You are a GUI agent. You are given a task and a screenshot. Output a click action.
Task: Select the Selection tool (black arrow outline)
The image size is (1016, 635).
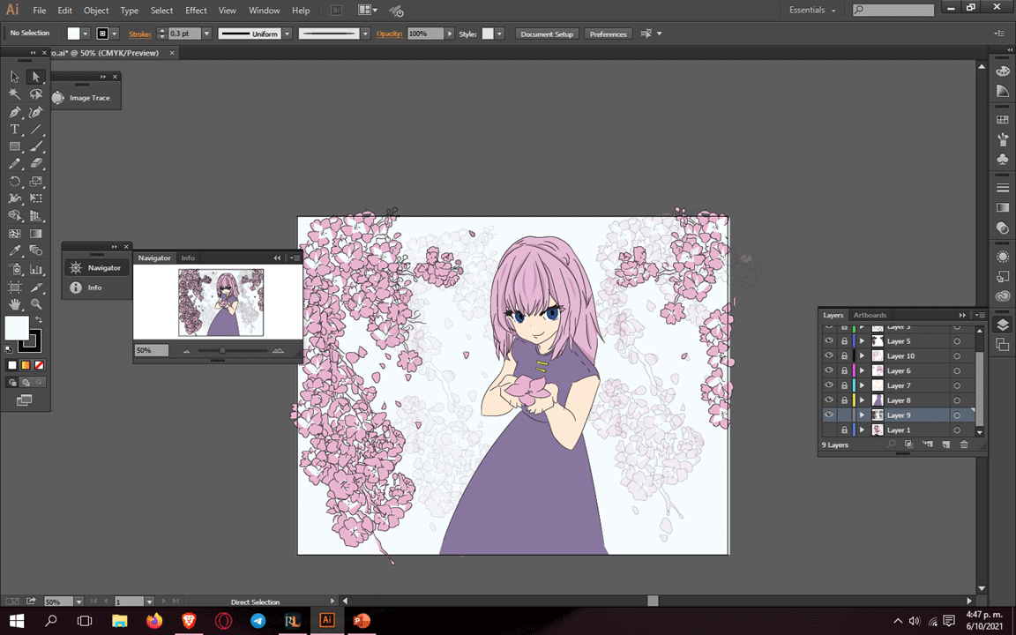click(14, 77)
